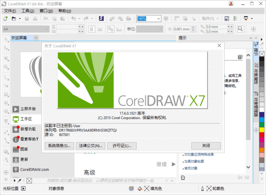Open Get Started (立即开始) in welcome sidebar
This screenshot has height=195, width=266.
tap(26, 109)
